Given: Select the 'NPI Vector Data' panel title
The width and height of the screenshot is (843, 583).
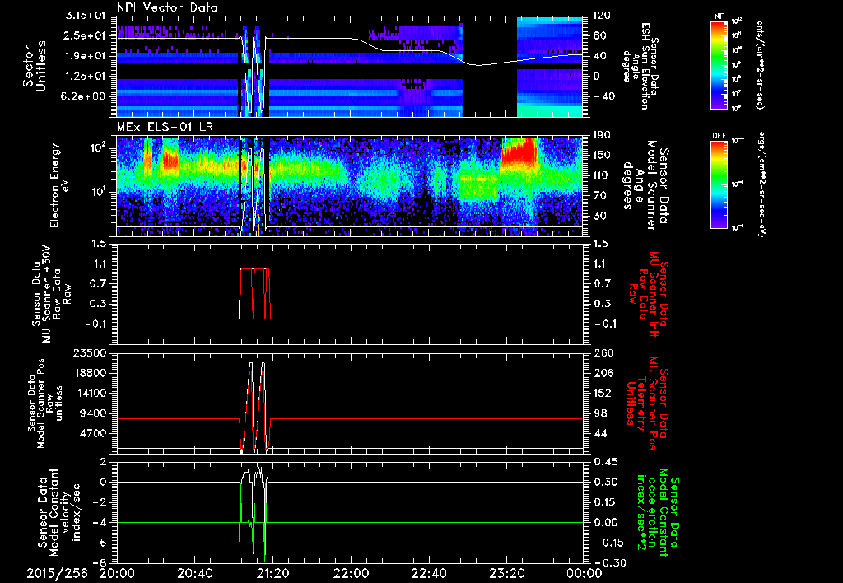Looking at the screenshot, I should pyautogui.click(x=168, y=7).
